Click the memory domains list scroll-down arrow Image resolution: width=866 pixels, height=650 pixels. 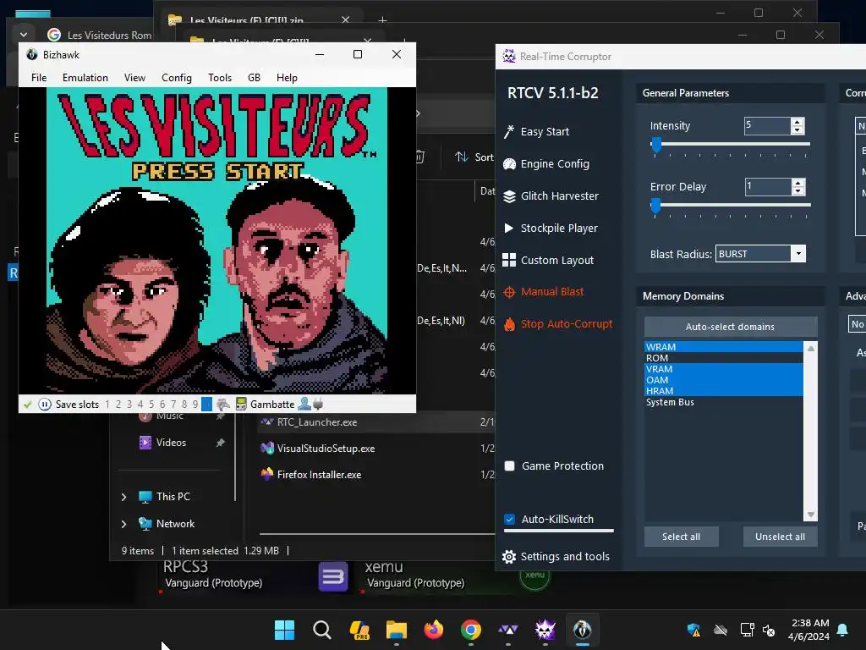point(810,515)
